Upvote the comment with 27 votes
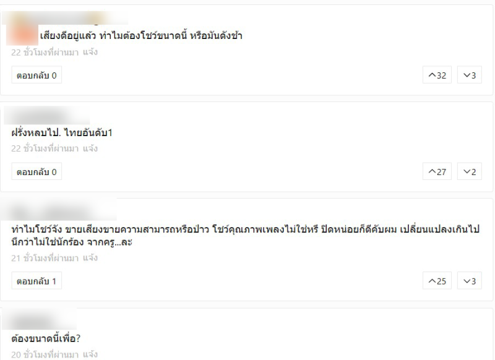 coord(437,171)
